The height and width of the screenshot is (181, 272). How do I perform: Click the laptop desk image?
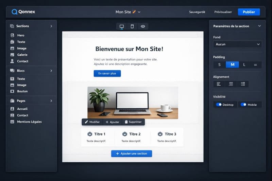[x=133, y=103]
